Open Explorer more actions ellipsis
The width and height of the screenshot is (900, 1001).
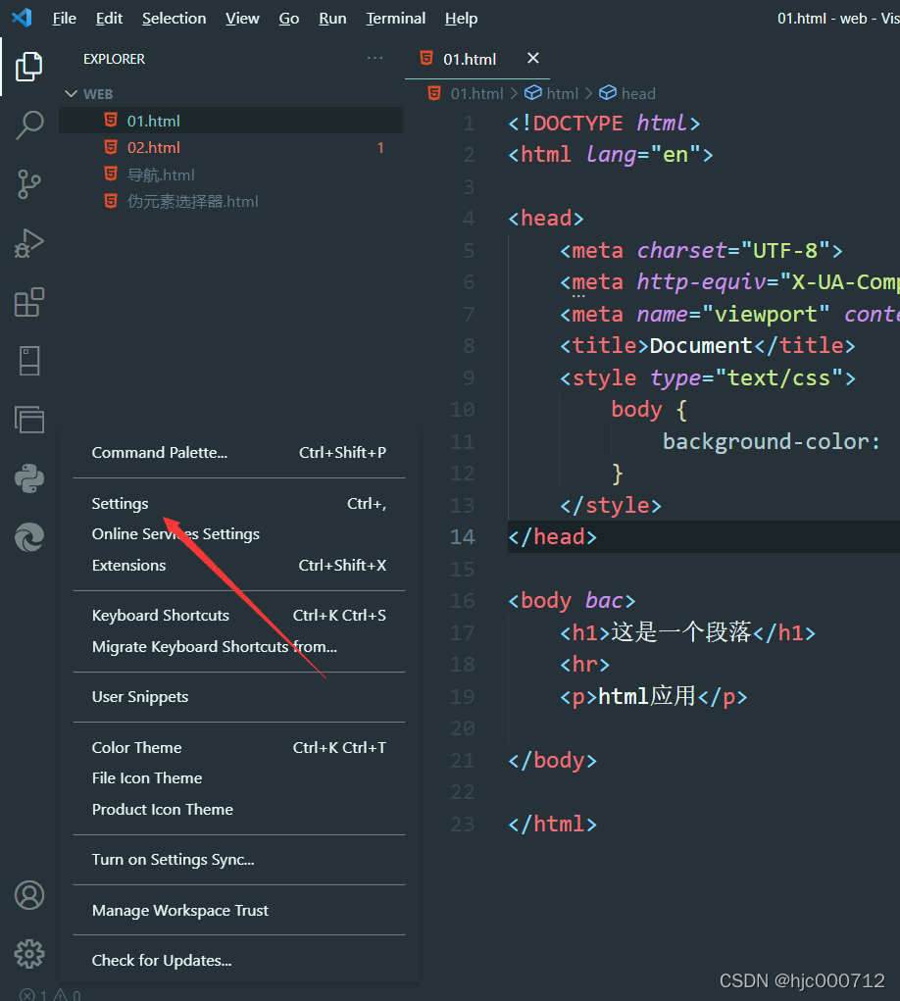pos(375,58)
